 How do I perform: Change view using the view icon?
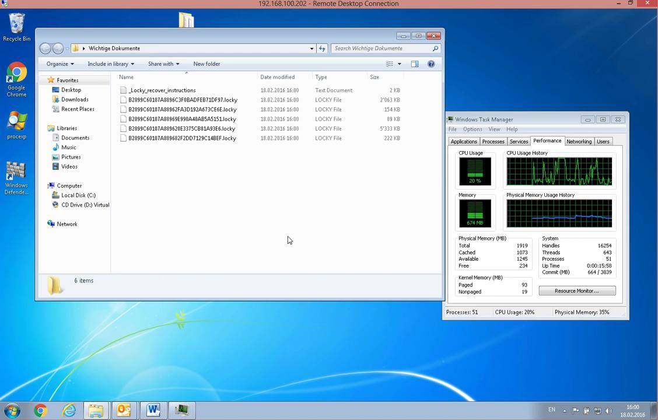[x=390, y=64]
